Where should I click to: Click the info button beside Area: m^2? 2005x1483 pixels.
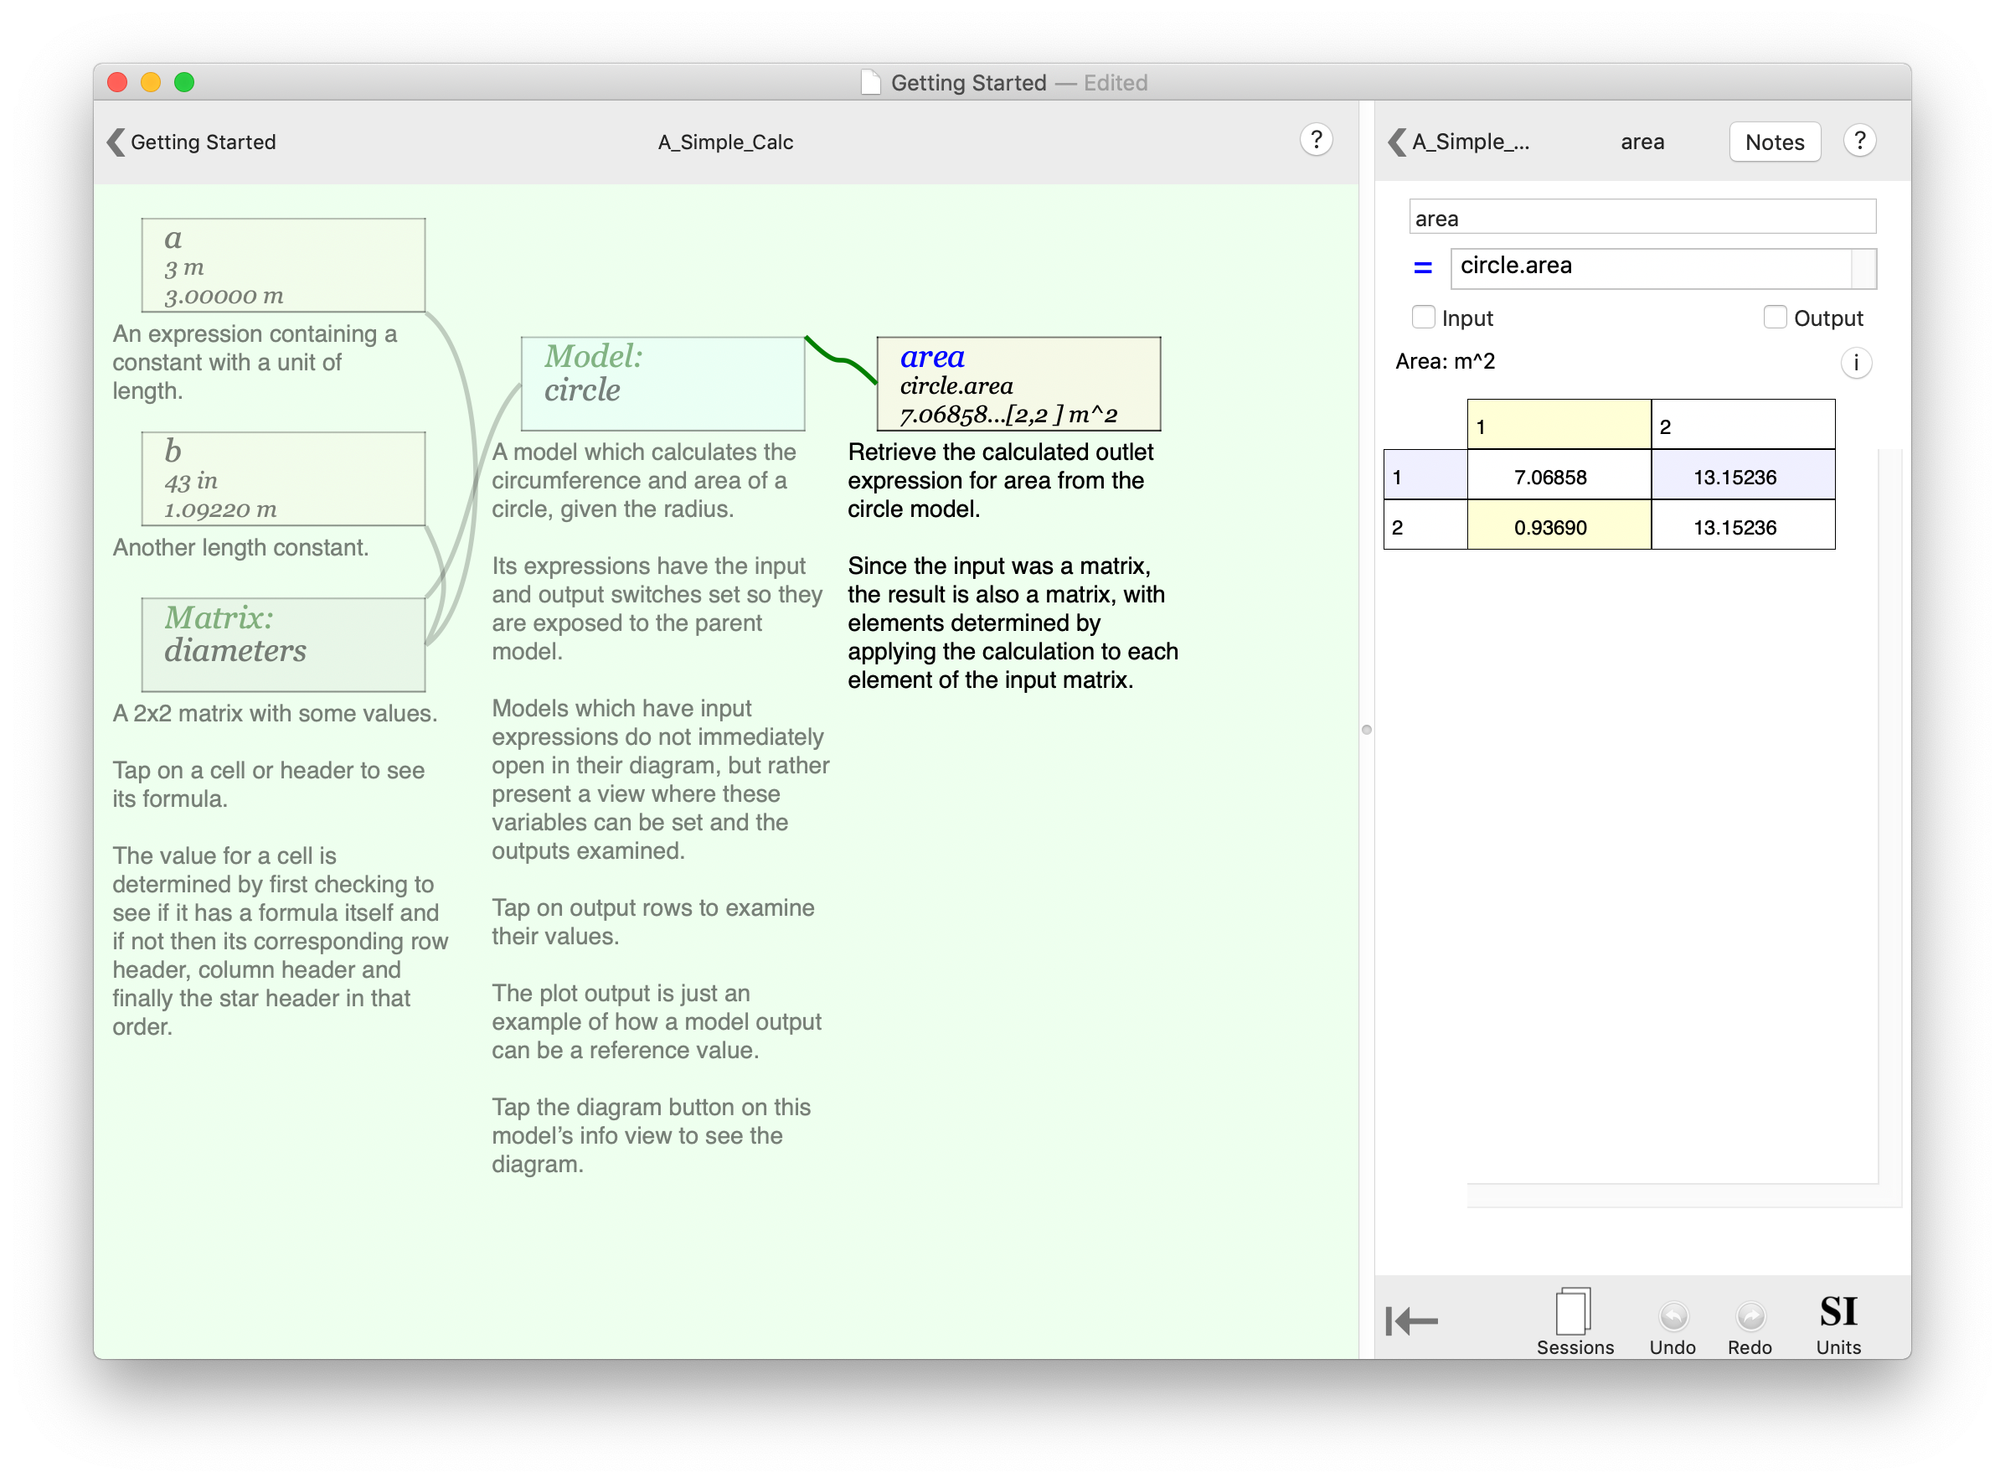click(1855, 363)
